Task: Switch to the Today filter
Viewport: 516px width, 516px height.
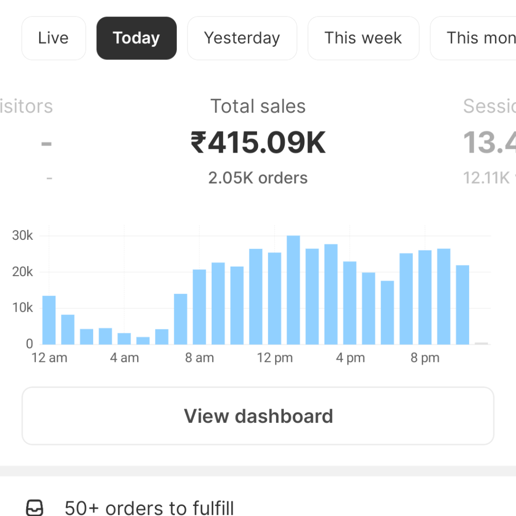Action: tap(137, 38)
